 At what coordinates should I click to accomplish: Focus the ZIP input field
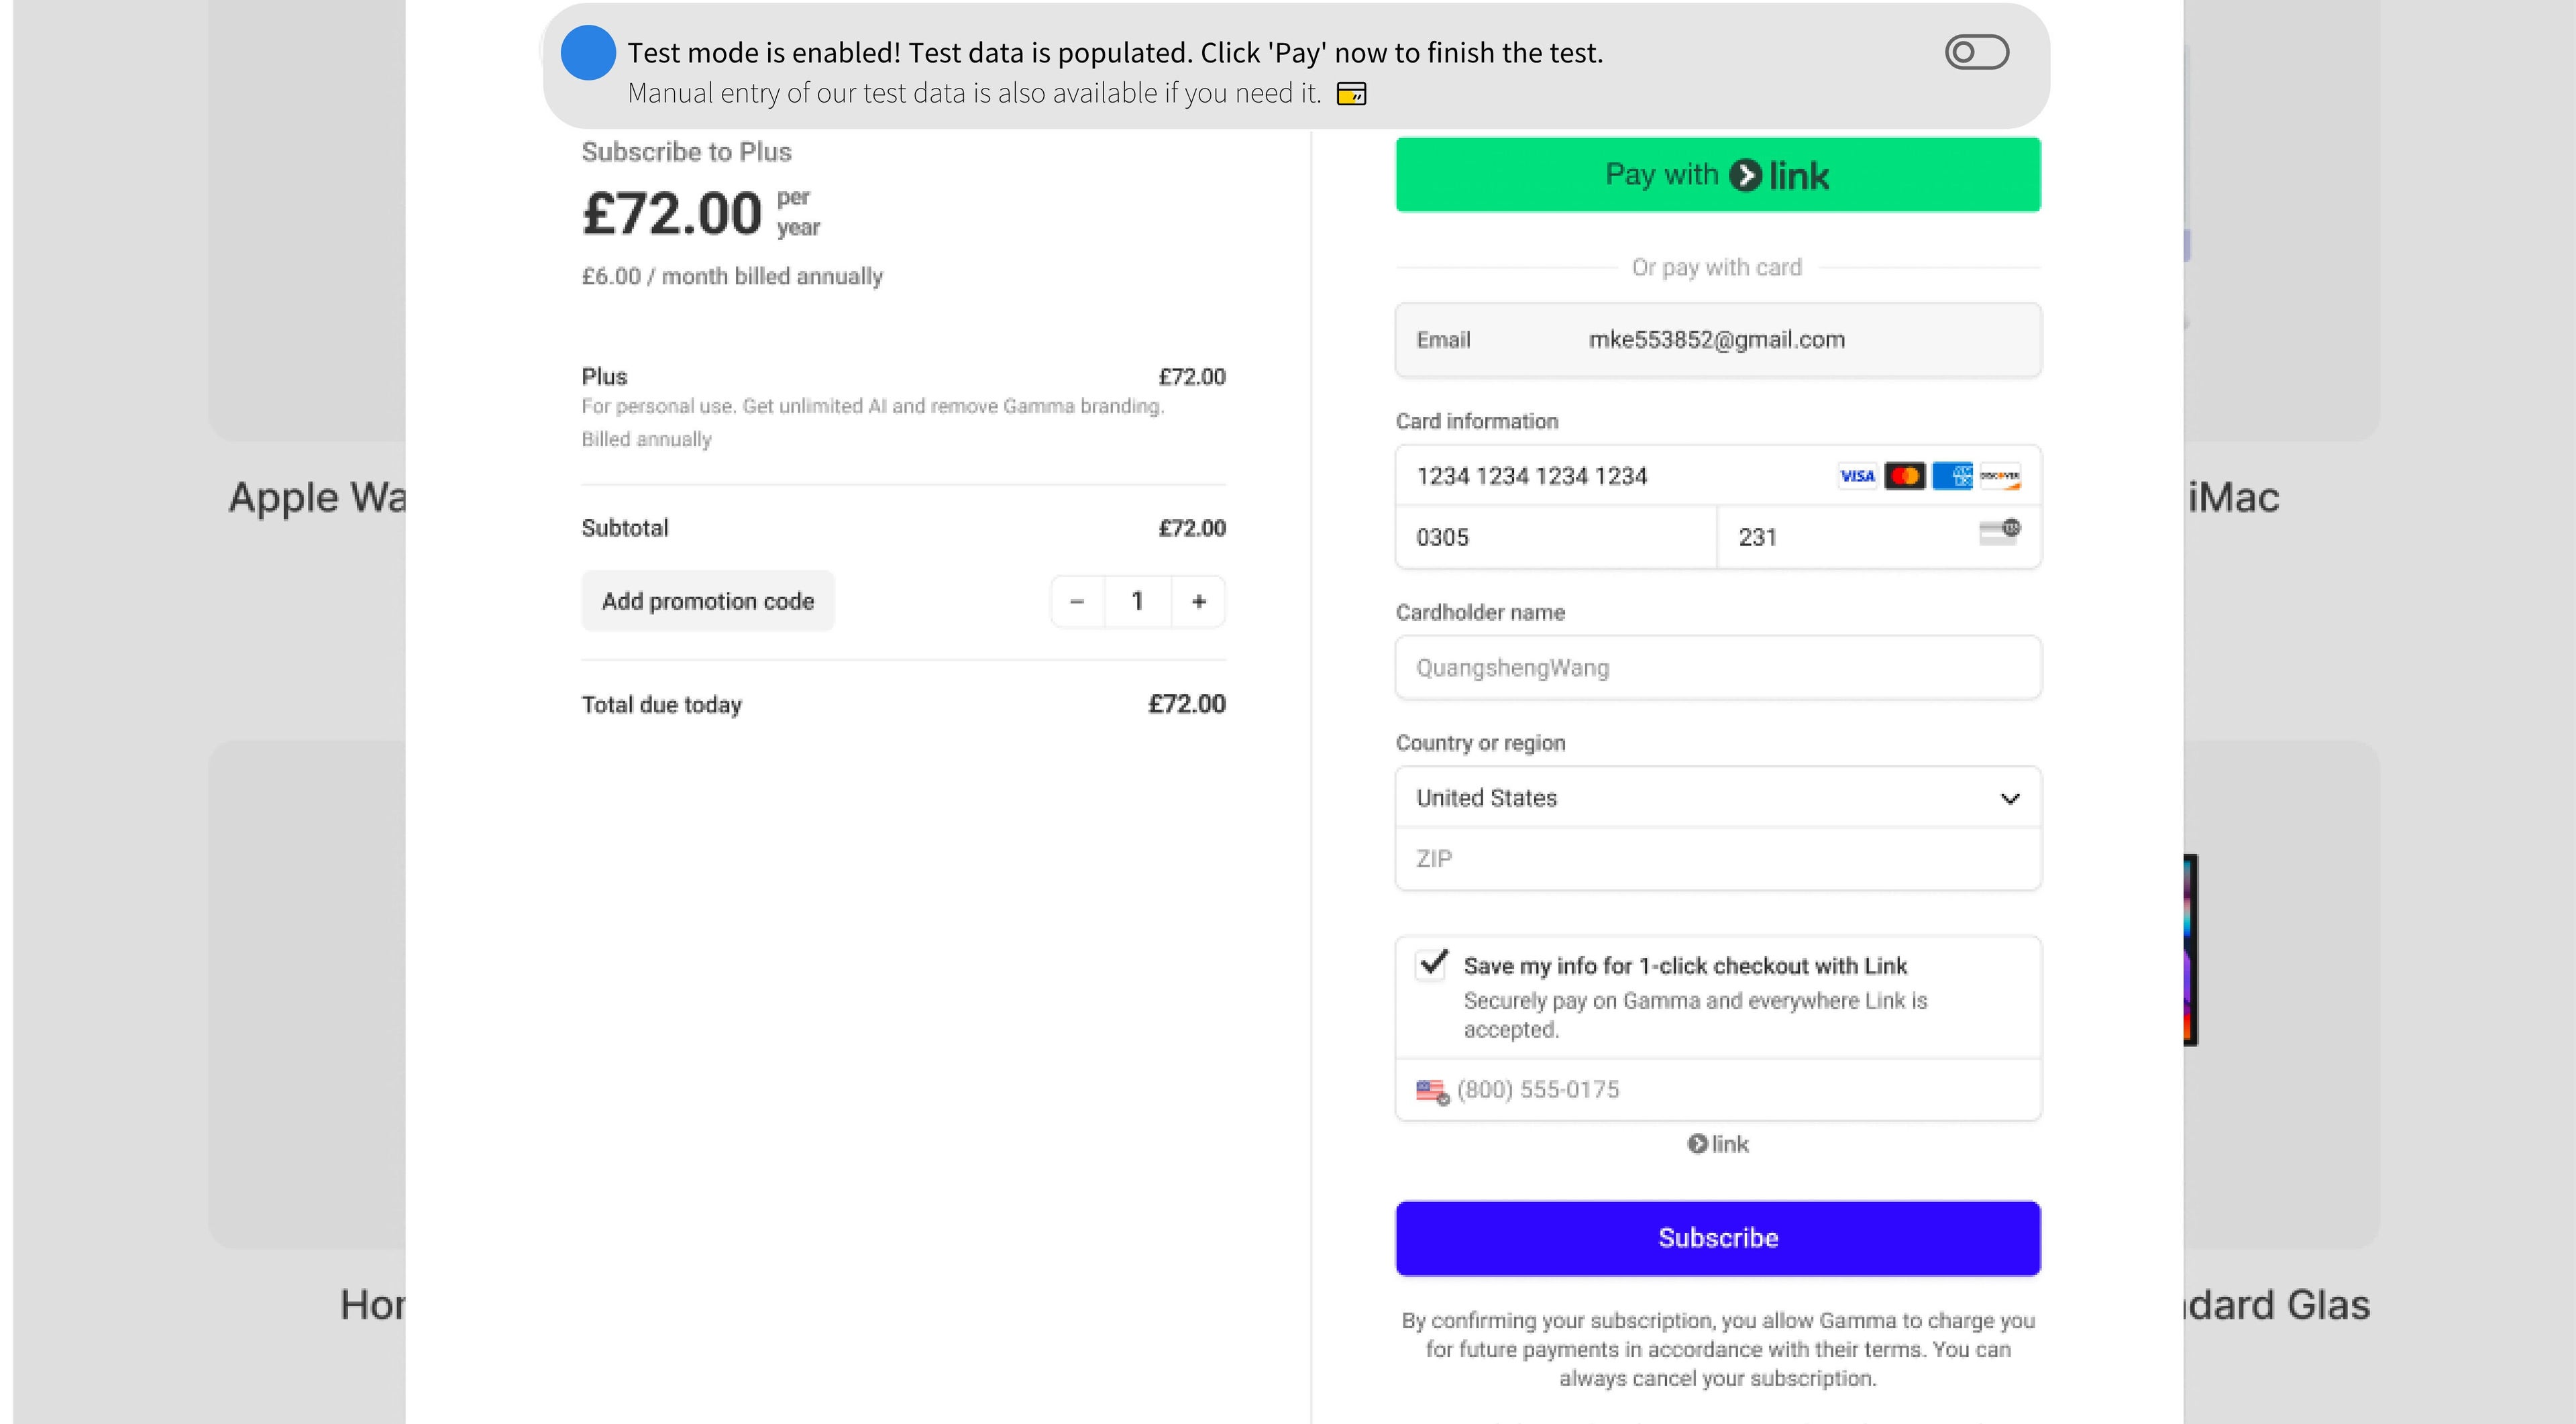click(1717, 859)
